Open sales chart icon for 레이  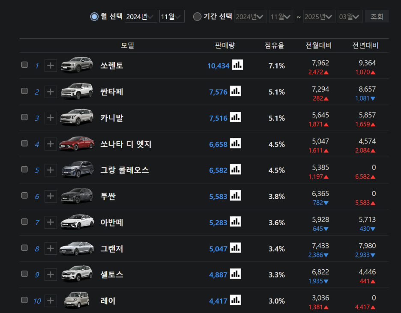235,300
